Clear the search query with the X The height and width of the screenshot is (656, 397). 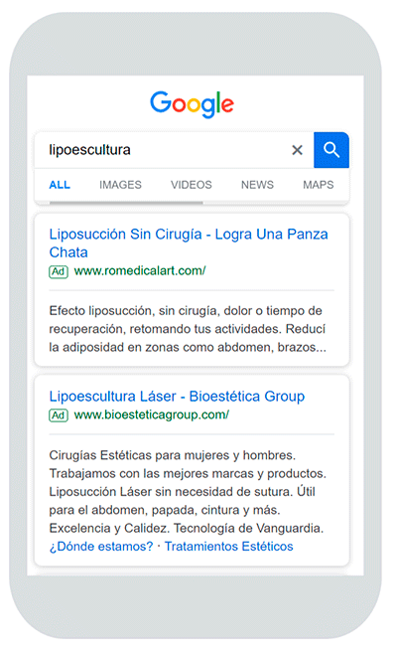pos(297,150)
